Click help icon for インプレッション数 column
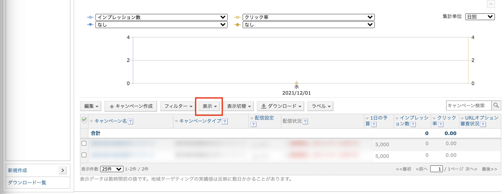The height and width of the screenshot is (194, 504). point(413,124)
